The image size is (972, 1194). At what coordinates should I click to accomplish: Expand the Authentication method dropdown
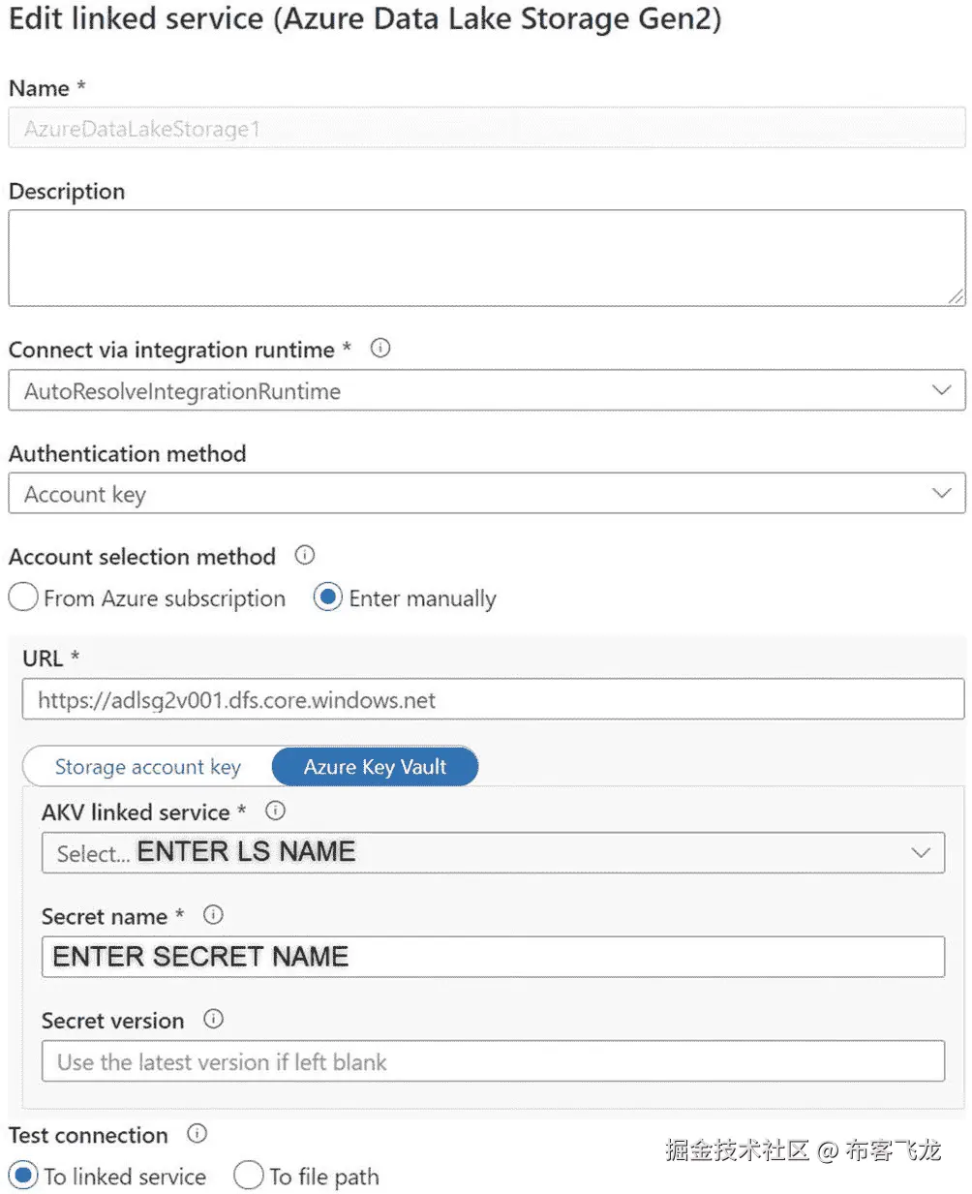[486, 494]
